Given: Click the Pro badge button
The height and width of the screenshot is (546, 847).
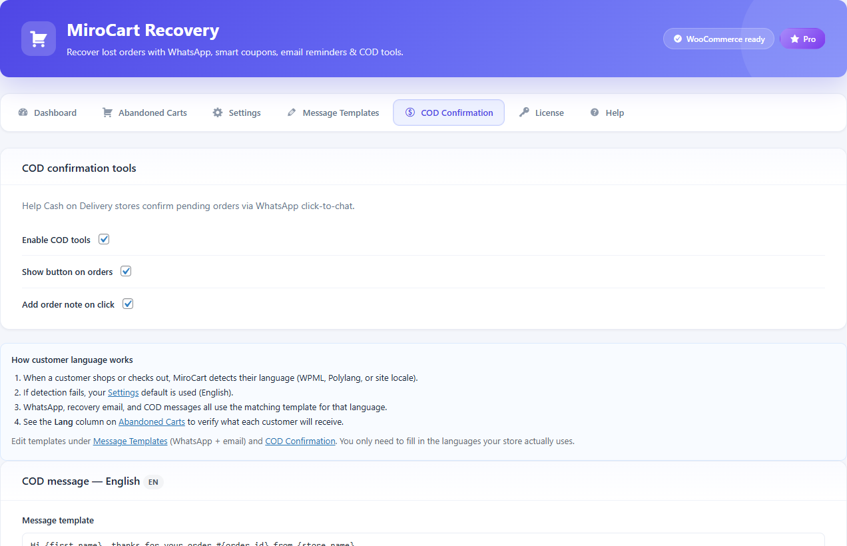Looking at the screenshot, I should click(802, 39).
